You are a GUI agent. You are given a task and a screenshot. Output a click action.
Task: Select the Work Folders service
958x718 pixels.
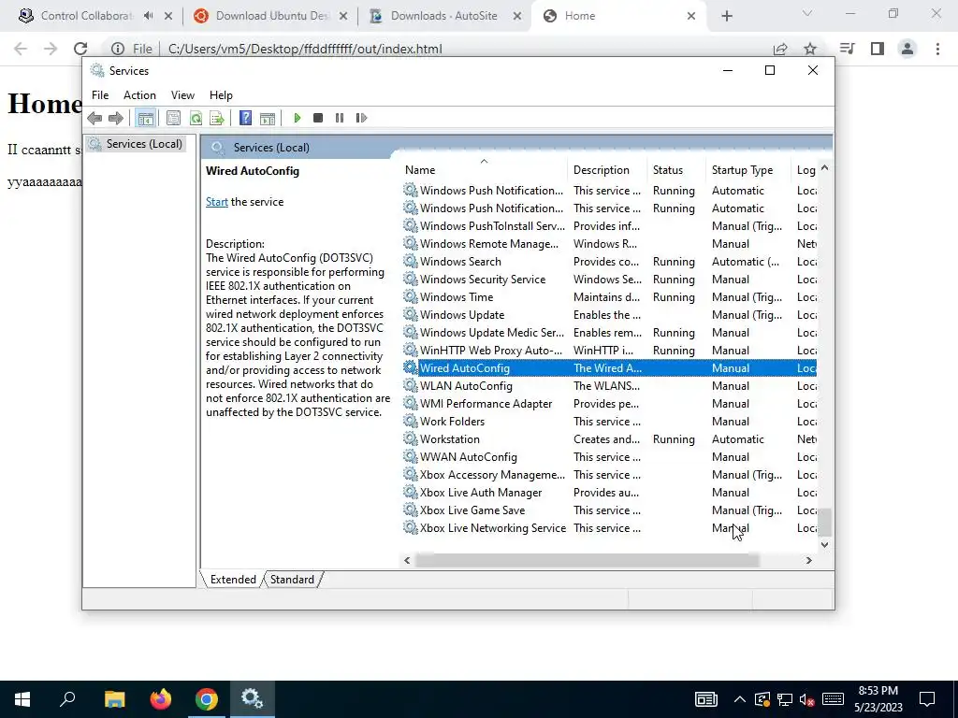[609, 422]
